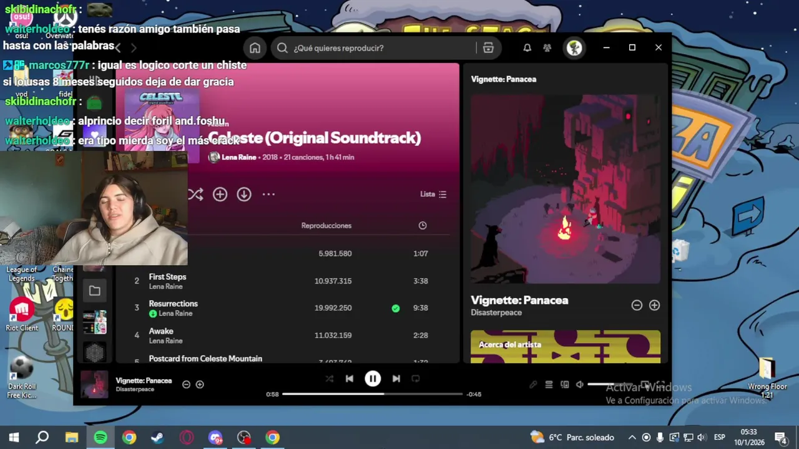The height and width of the screenshot is (449, 799).
Task: Toggle repeat in the player controls
Action: coord(416,379)
